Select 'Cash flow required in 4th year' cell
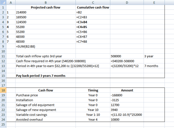The height and width of the screenshot is (128, 174). point(45,61)
